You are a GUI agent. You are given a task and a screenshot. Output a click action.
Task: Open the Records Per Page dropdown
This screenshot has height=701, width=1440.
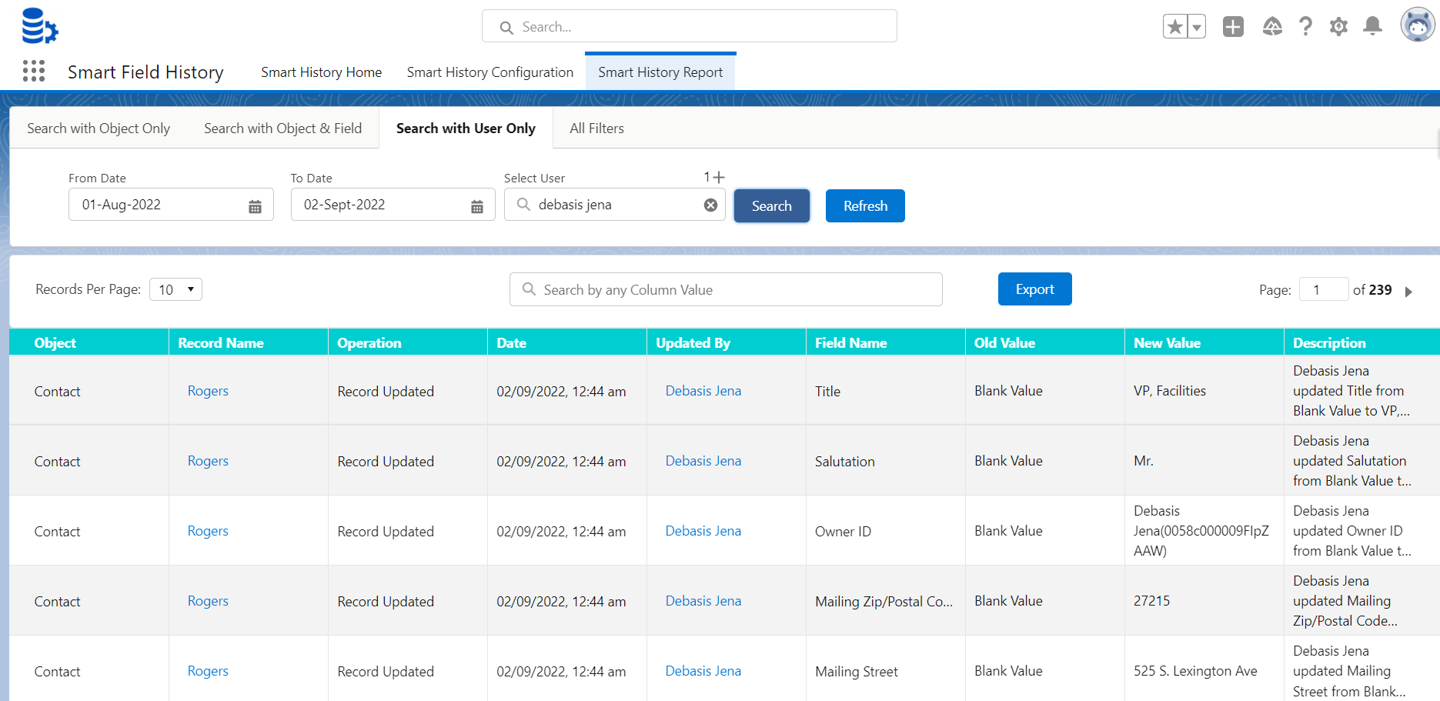point(176,289)
